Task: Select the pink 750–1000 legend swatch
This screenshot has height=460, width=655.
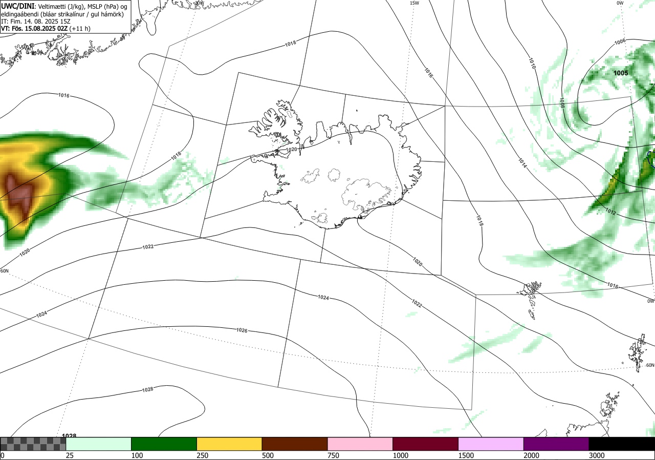Action: click(x=360, y=444)
